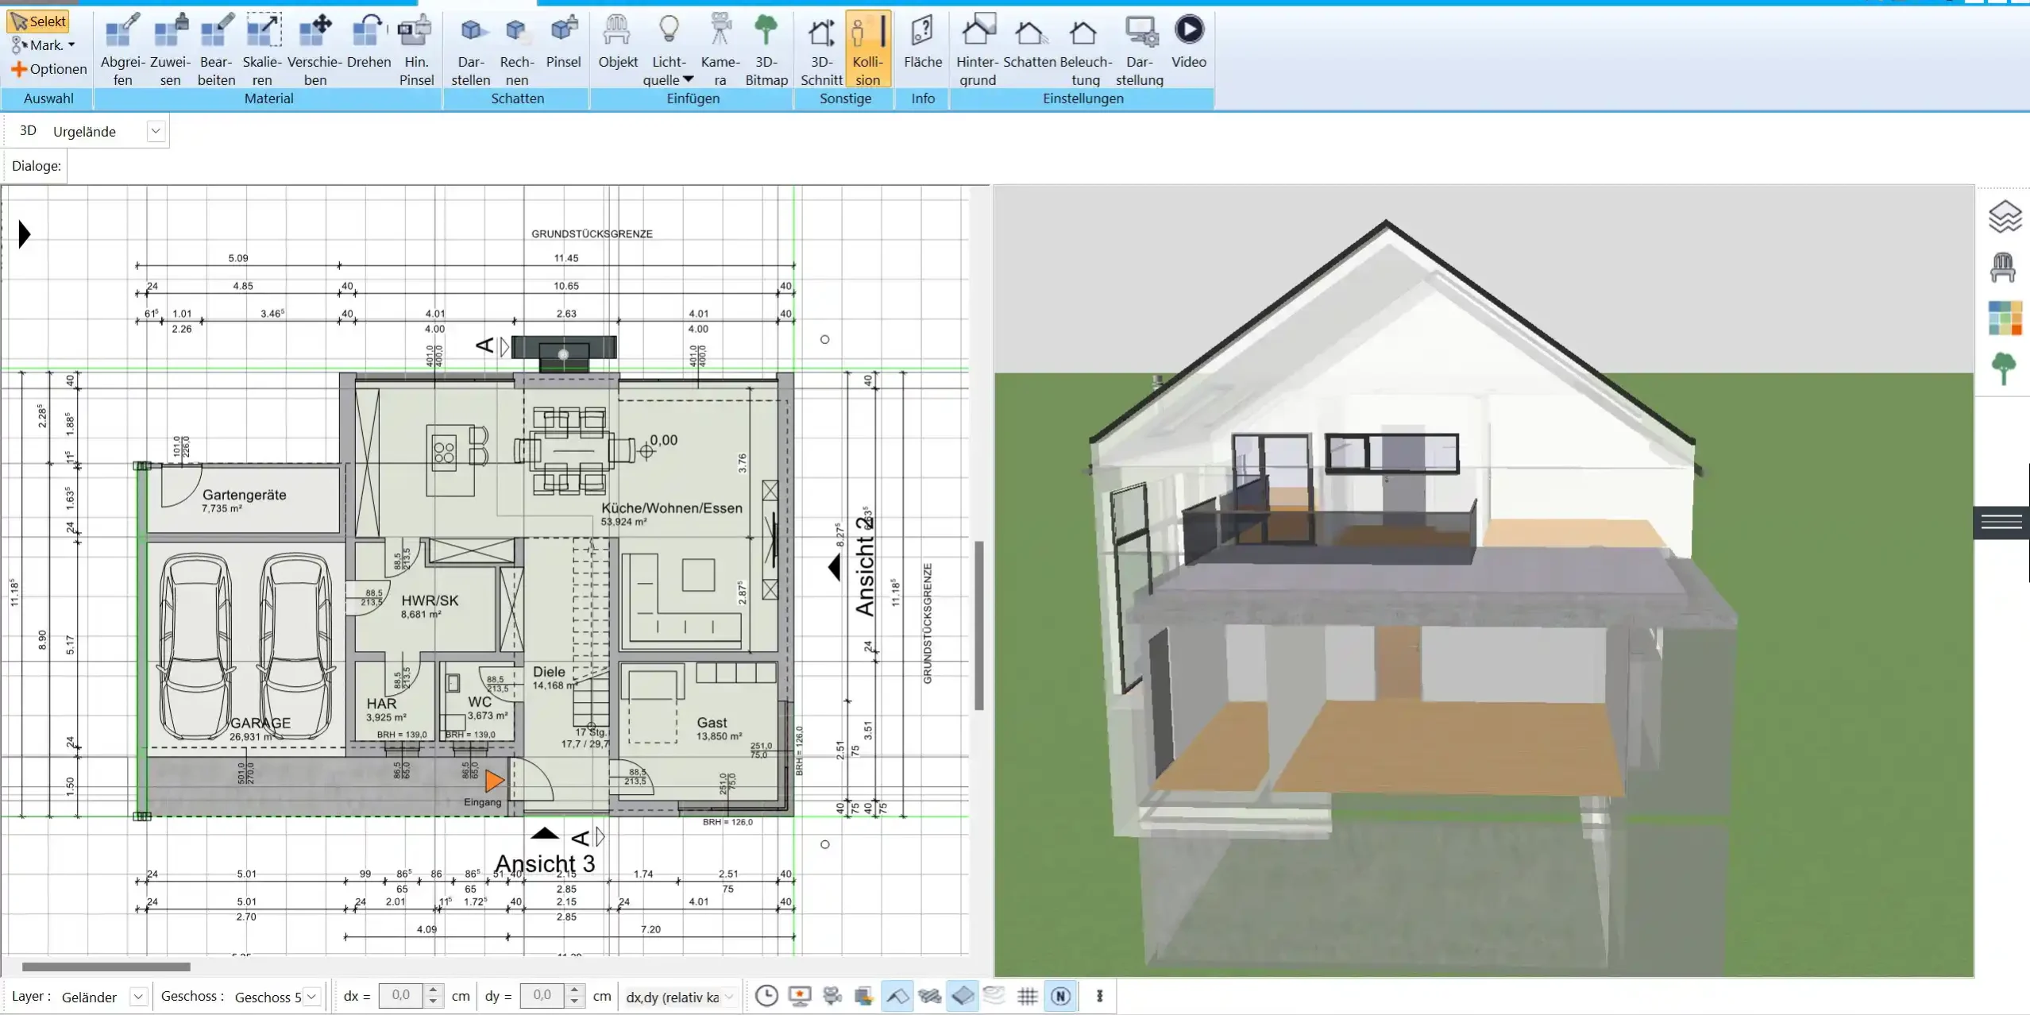
Task: Toggle the north symbol (N) in status bar
Action: click(x=1062, y=995)
